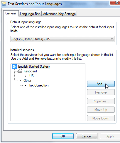This screenshot has height=143, width=120.
Task: Click the dialog title bar icon
Action: tap(4, 4)
